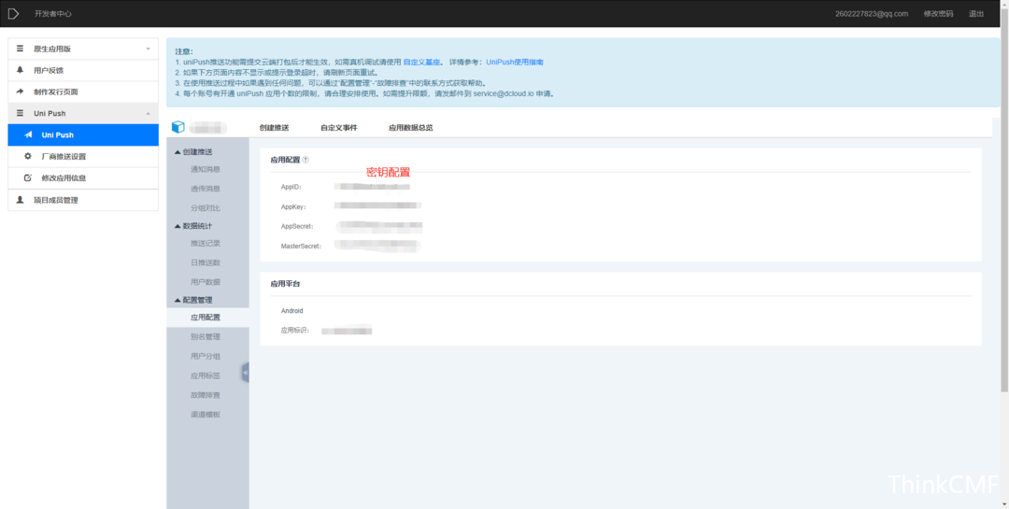This screenshot has height=509, width=1009.
Task: Click 退出 to log out
Action: pyautogui.click(x=976, y=13)
